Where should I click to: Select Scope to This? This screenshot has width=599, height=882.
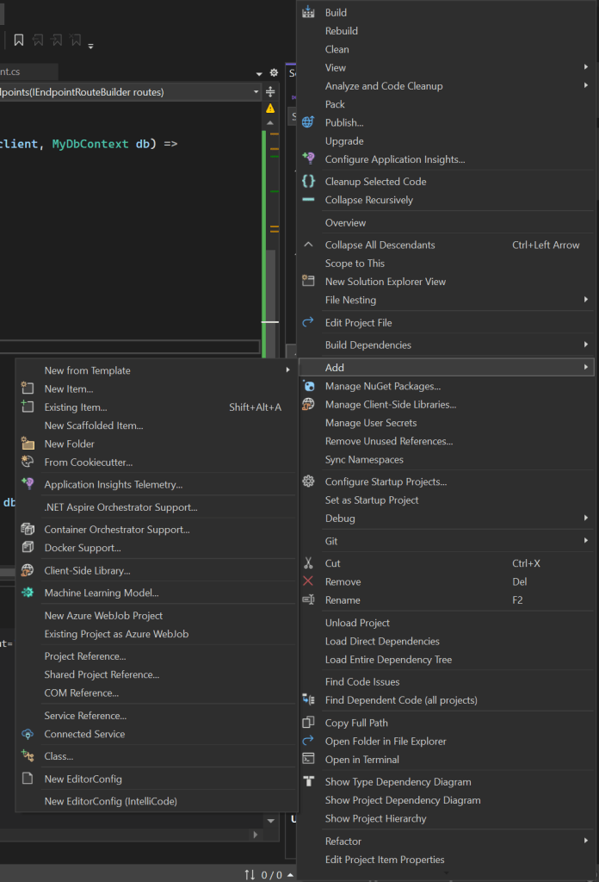[355, 263]
